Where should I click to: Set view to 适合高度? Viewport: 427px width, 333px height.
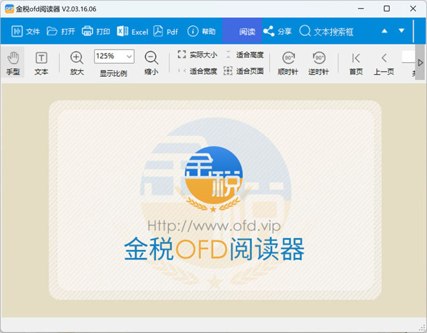[x=244, y=55]
